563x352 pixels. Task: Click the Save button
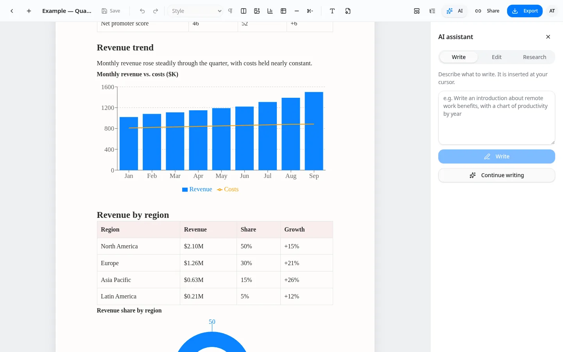point(111,11)
